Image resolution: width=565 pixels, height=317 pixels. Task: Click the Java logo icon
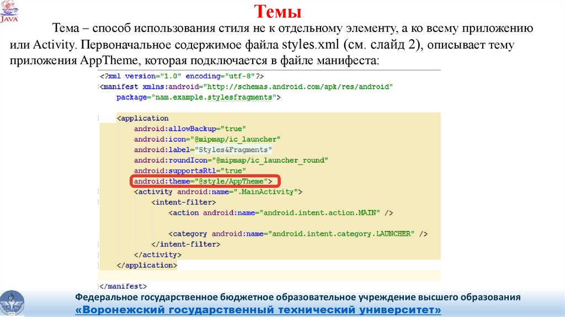[9, 12]
